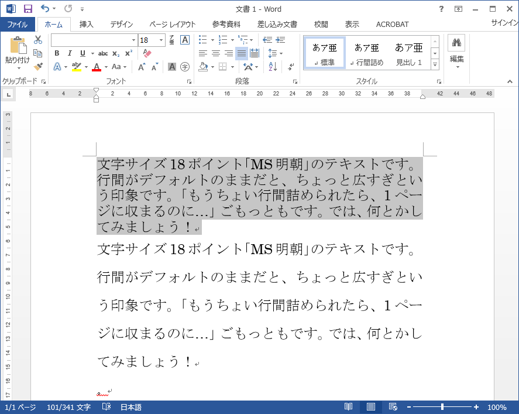Open the font size dropdown

coord(161,40)
